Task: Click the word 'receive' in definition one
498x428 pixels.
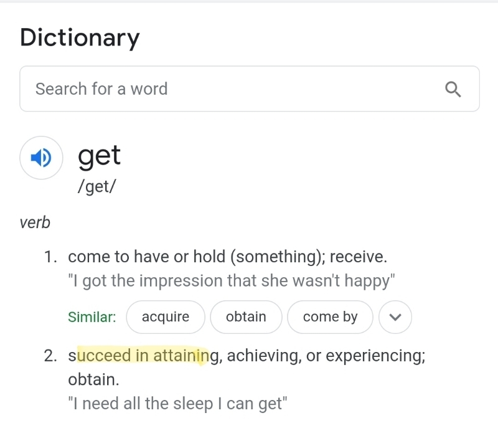Action: click(x=359, y=257)
